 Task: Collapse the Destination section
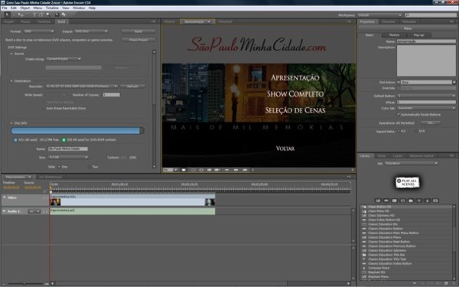coord(11,81)
